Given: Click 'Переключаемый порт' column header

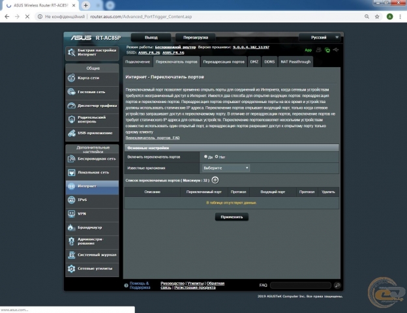Looking at the screenshot, I should coord(204,192).
